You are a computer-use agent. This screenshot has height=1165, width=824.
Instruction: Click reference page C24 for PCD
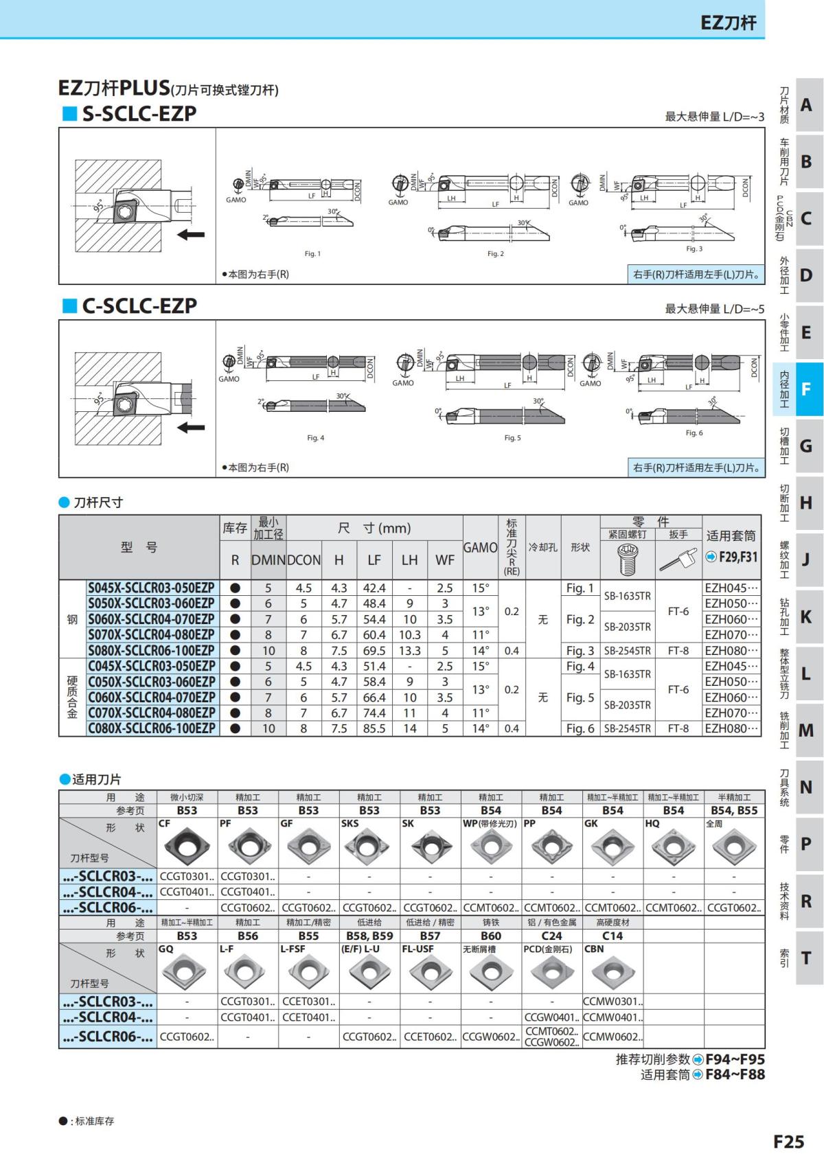(552, 936)
